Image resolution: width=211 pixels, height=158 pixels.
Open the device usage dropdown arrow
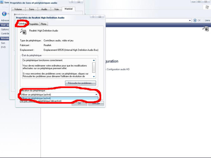point(96,94)
